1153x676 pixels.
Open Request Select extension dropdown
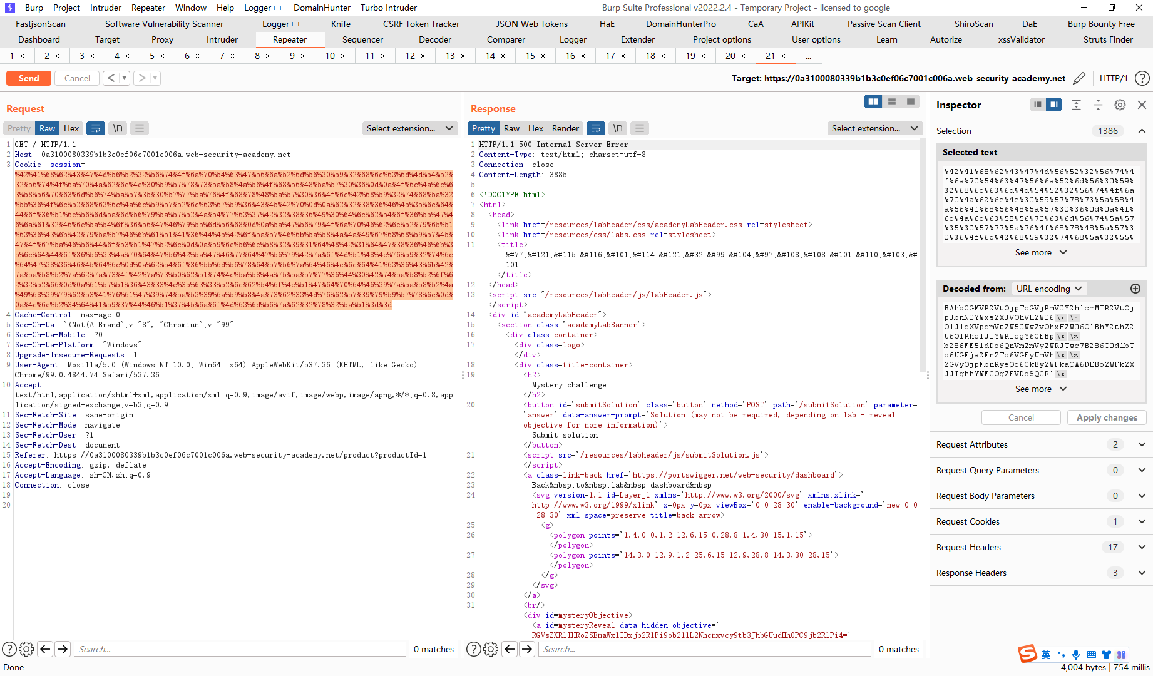click(411, 128)
